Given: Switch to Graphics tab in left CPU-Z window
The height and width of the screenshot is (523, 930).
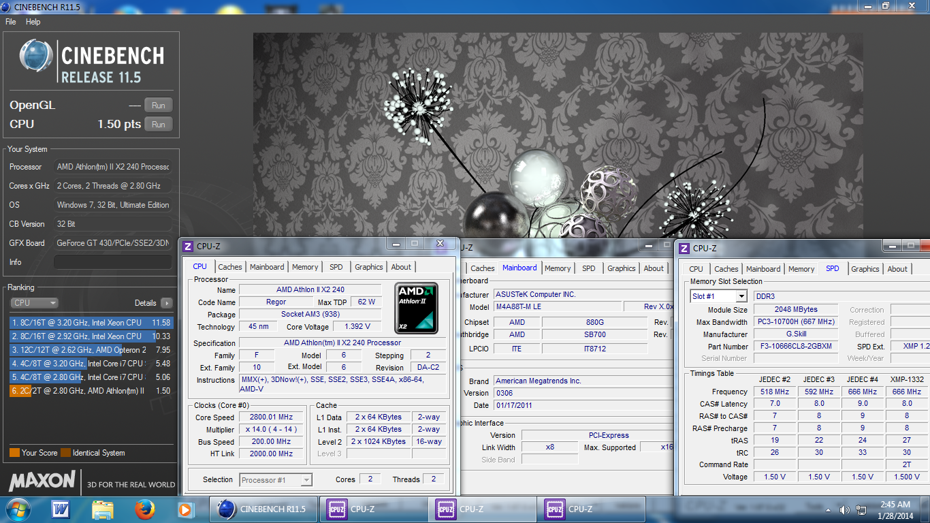Looking at the screenshot, I should pyautogui.click(x=369, y=267).
